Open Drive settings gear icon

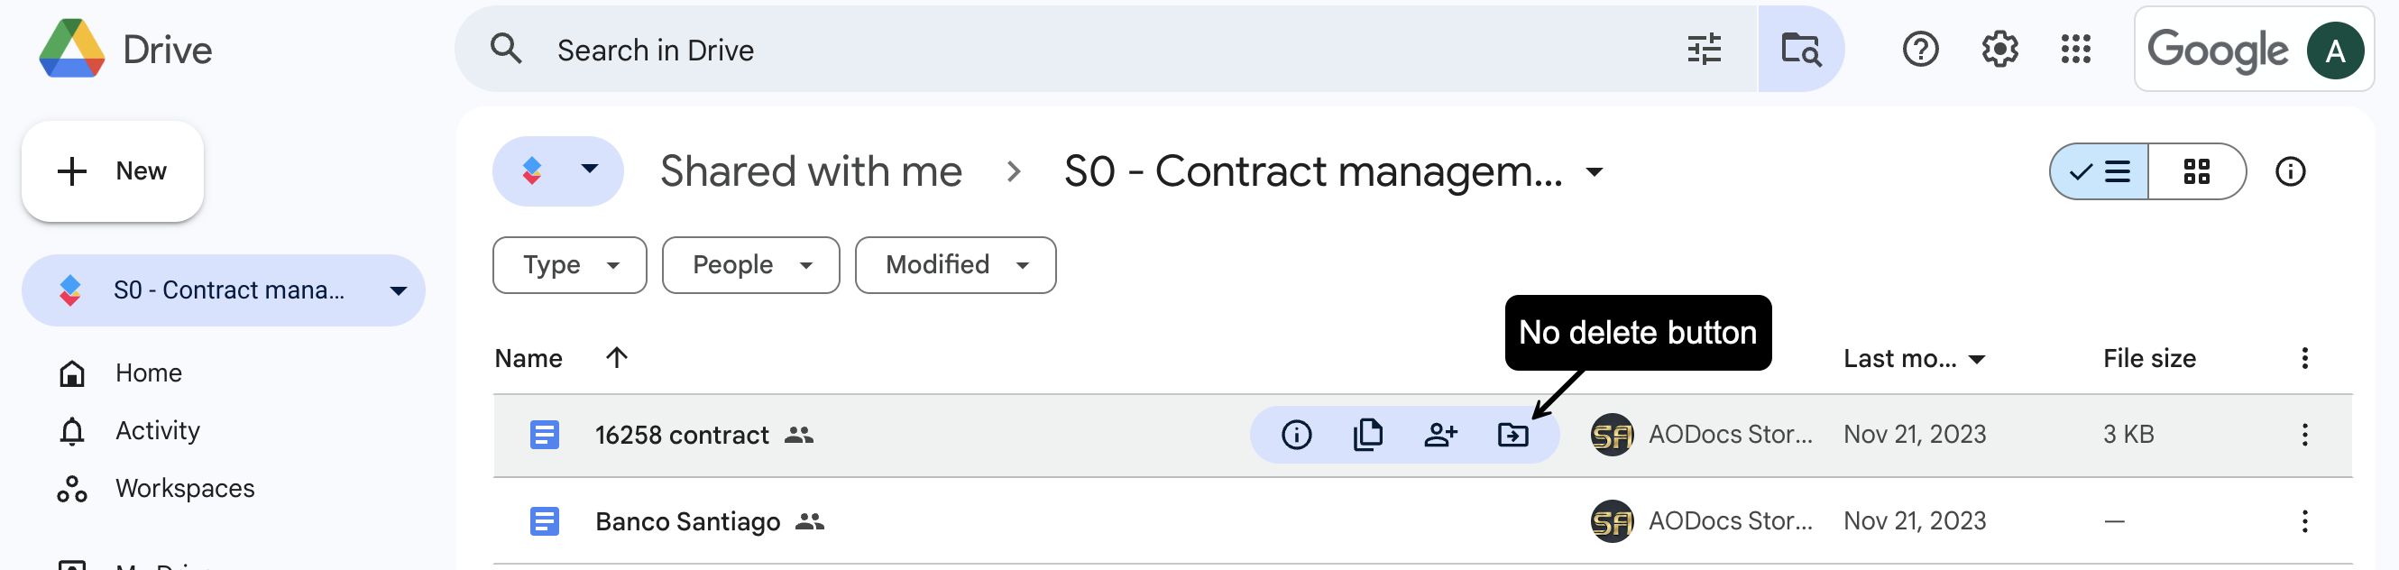pos(1999,50)
